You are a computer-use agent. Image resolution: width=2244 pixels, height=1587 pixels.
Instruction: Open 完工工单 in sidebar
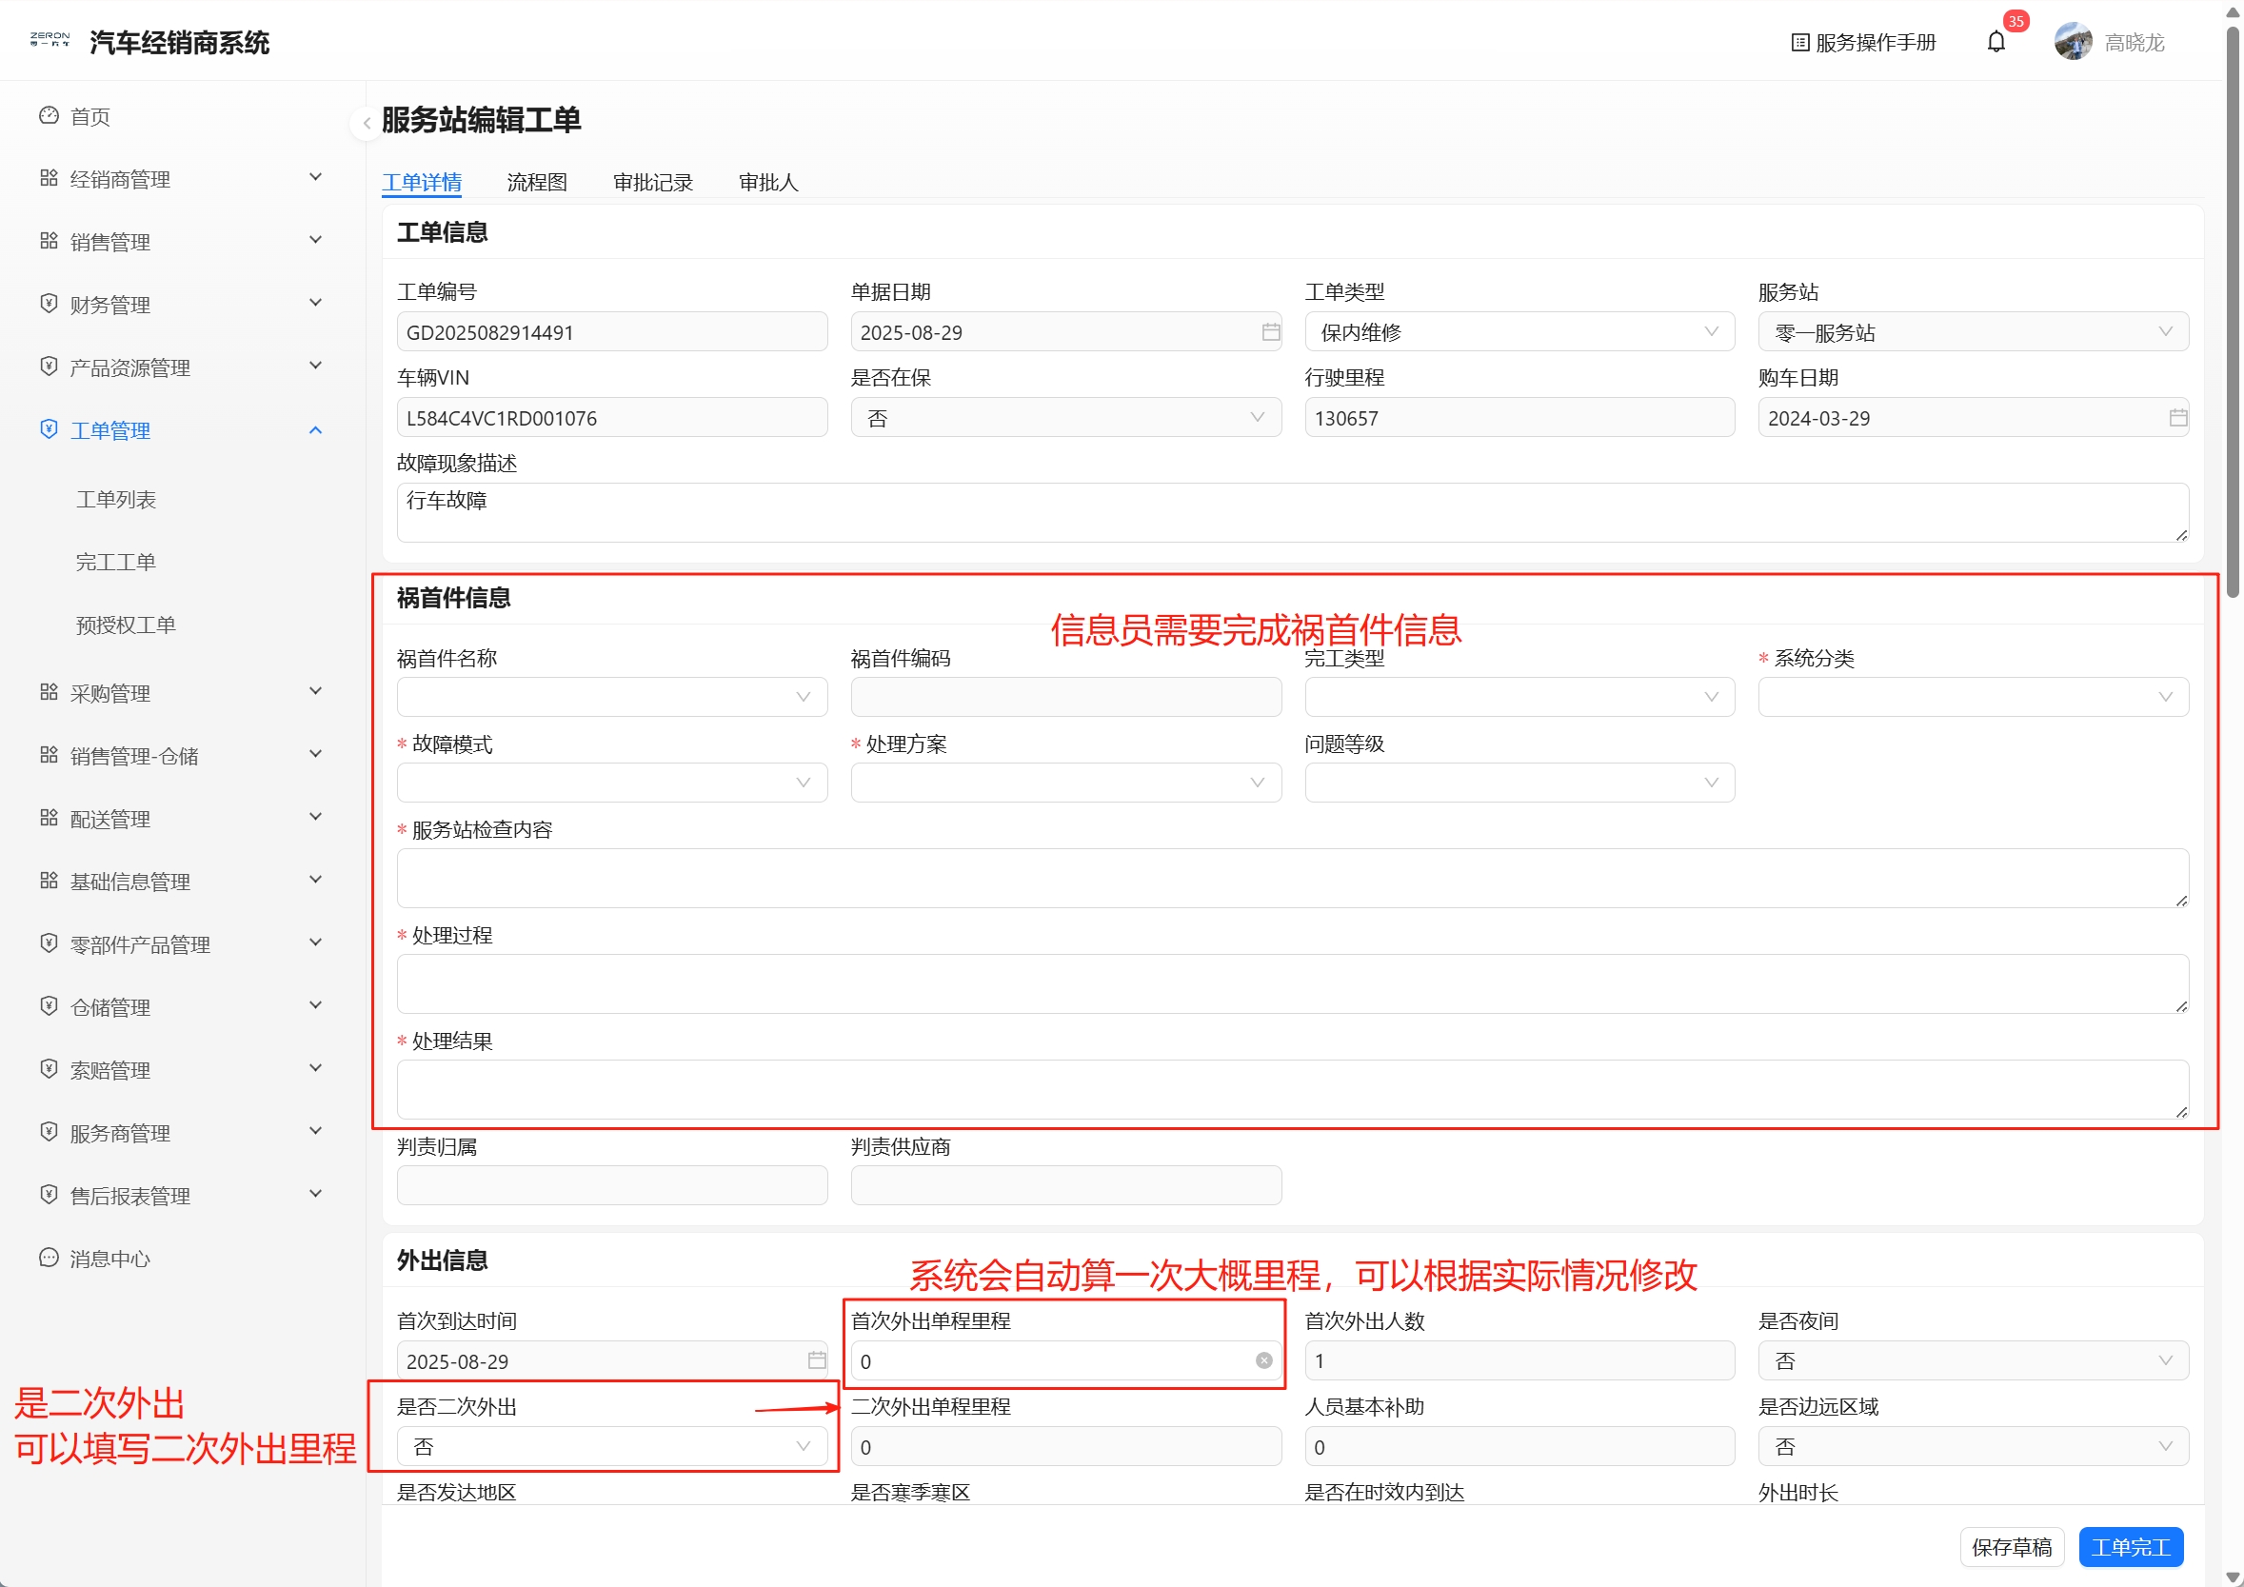[x=115, y=561]
